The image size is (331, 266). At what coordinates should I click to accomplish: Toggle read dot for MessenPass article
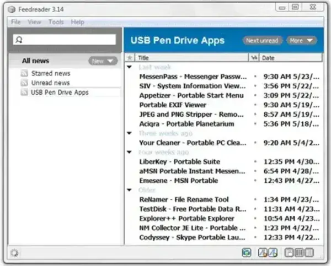pos(254,77)
